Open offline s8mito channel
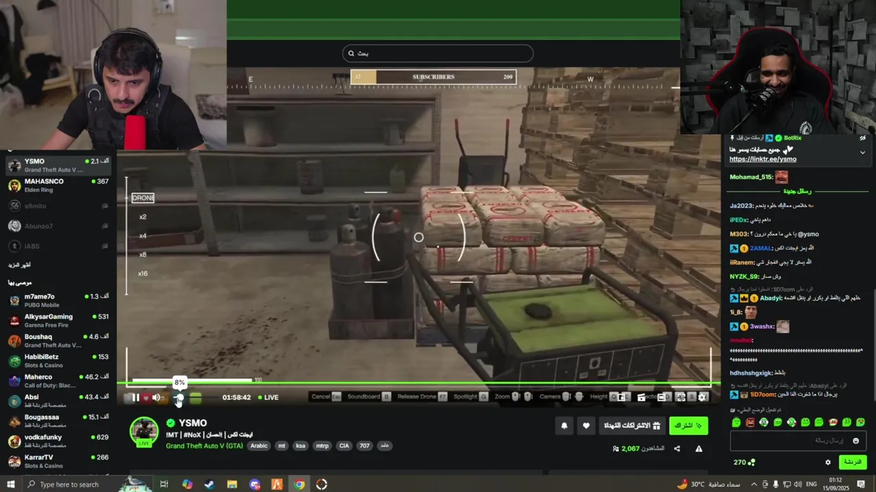This screenshot has height=492, width=876. coord(58,206)
